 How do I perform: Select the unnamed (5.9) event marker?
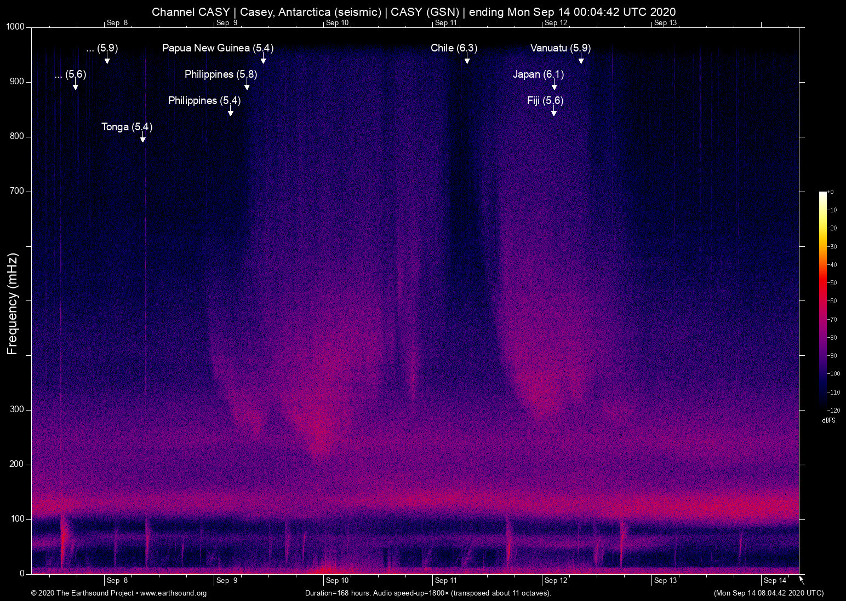[x=103, y=48]
